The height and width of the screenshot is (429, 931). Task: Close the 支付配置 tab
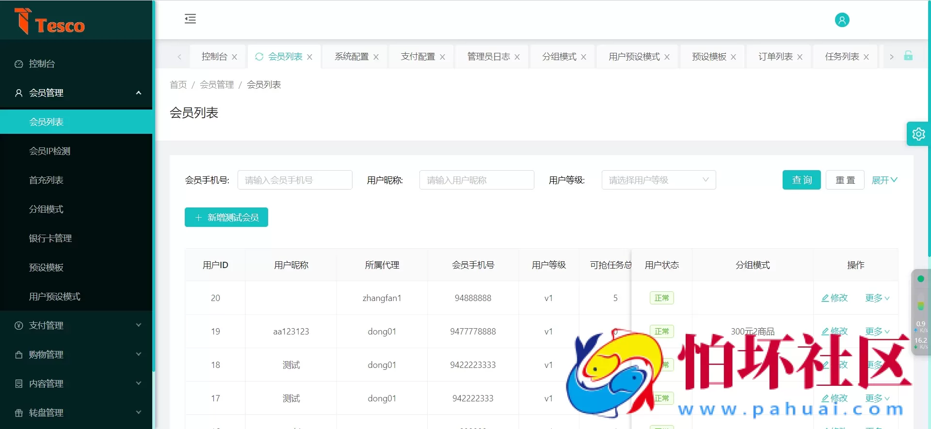coord(442,57)
